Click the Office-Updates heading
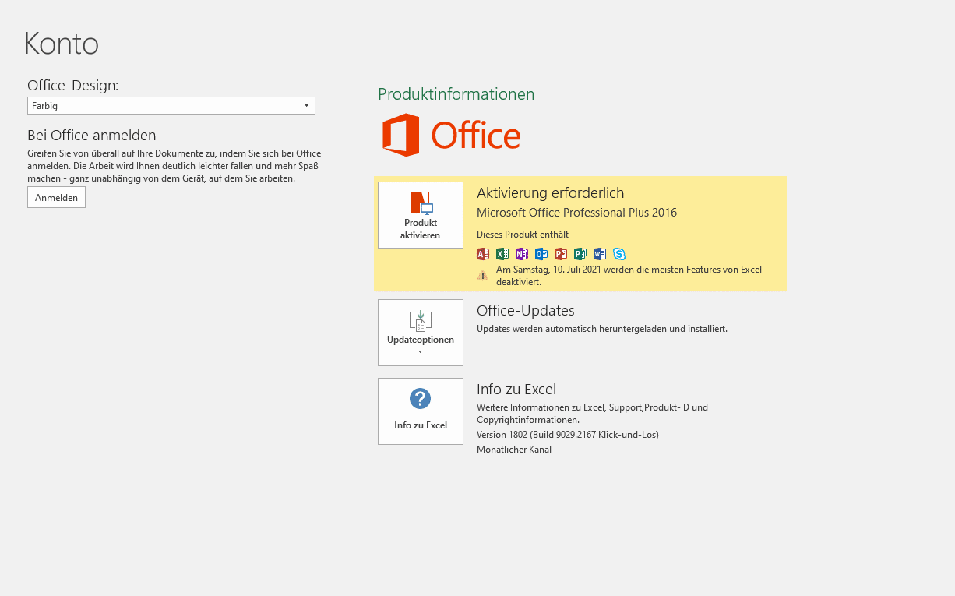Screen dimensions: 955x596 coord(526,310)
